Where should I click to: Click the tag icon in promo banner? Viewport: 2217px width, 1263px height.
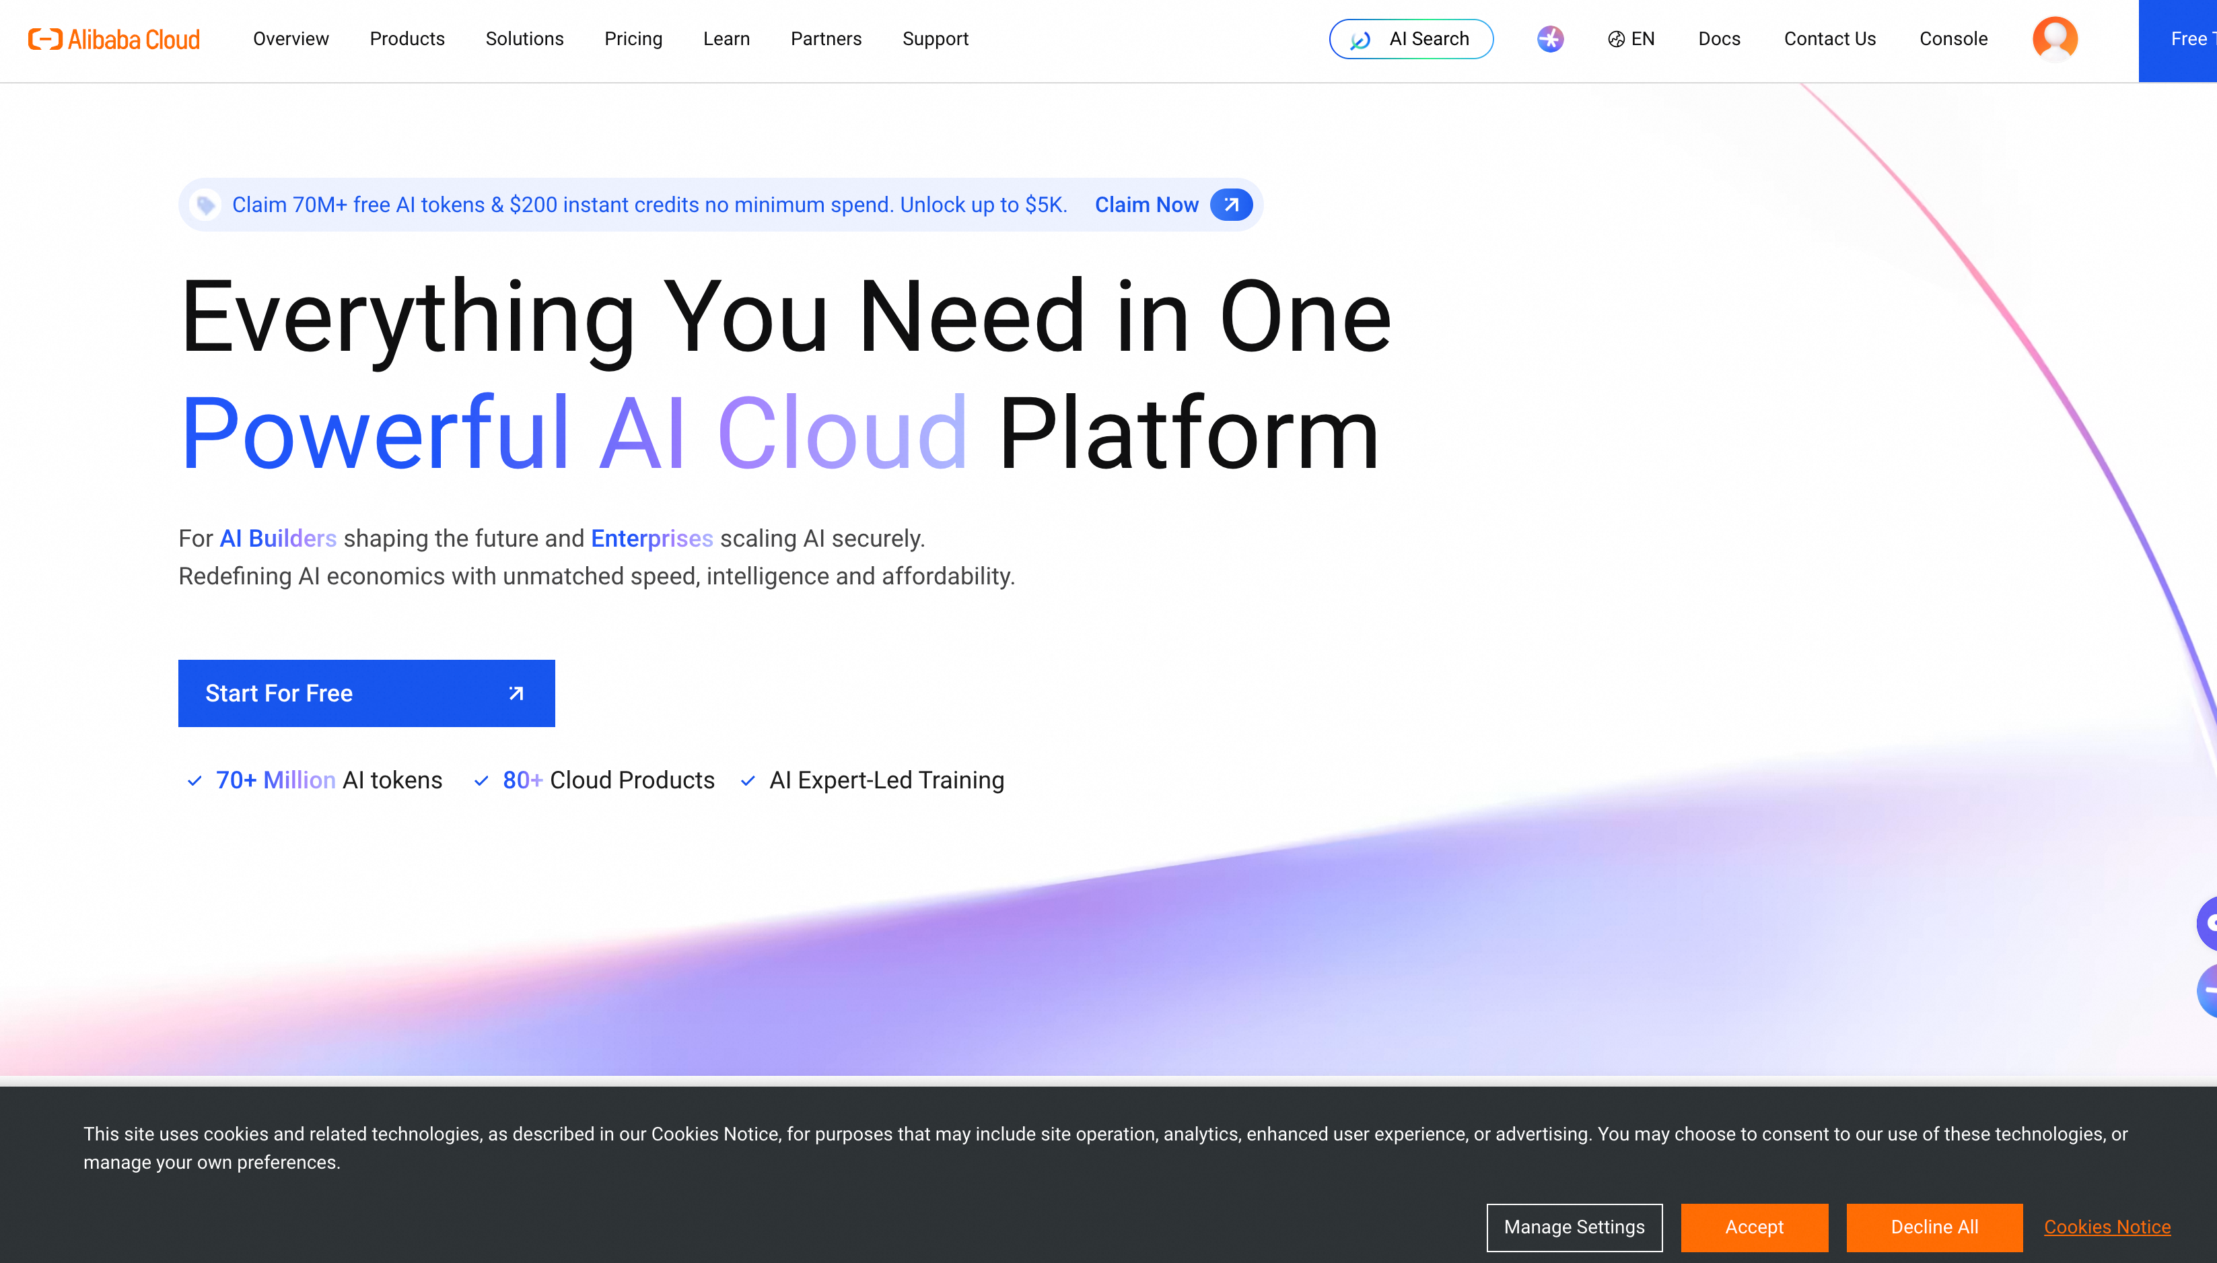205,205
